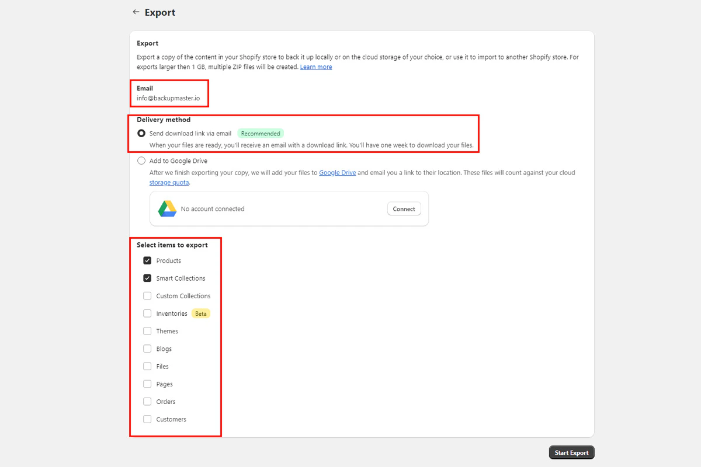Select Themes for export
Screen dimensions: 701x467
[147, 331]
